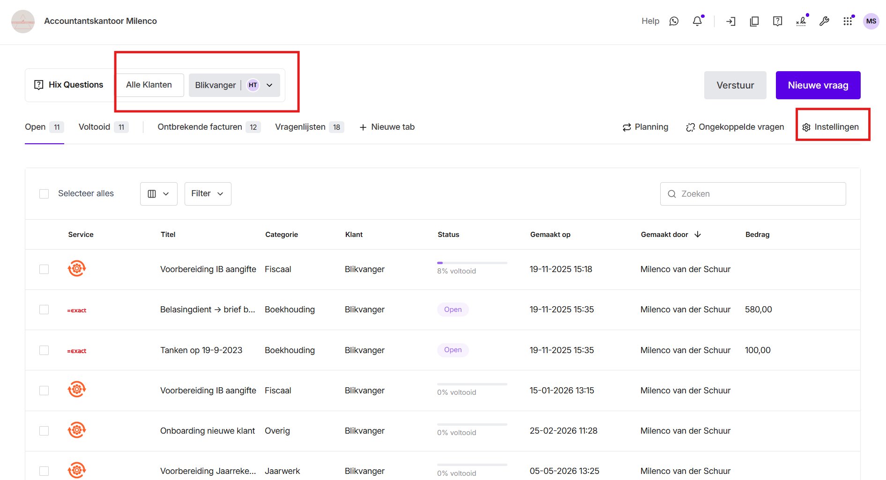Select checkbox for Tanken op 19-9-2023 row
The width and height of the screenshot is (886, 480).
(44, 350)
